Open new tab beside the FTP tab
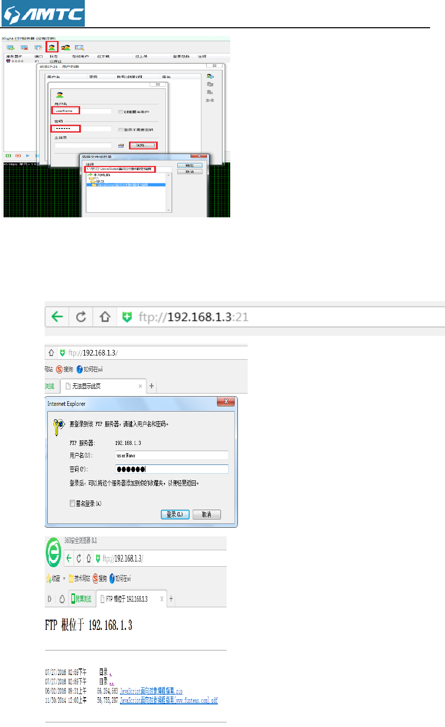Screen dimensions: 445x727 click(x=171, y=599)
